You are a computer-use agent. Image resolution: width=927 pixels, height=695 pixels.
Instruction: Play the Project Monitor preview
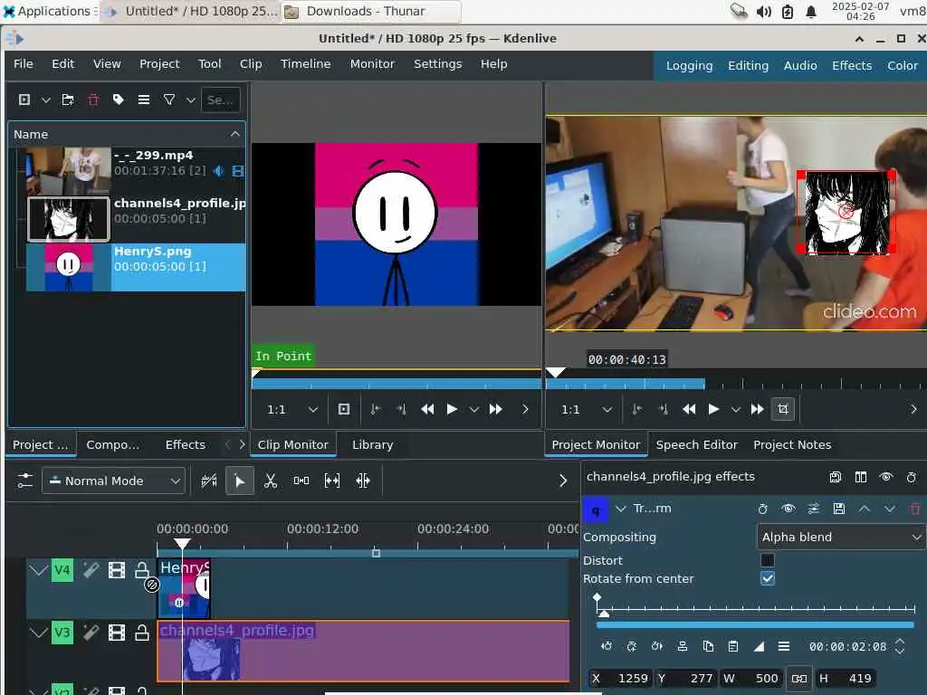(x=713, y=409)
